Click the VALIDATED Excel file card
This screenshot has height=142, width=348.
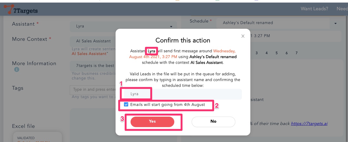tap(37, 138)
